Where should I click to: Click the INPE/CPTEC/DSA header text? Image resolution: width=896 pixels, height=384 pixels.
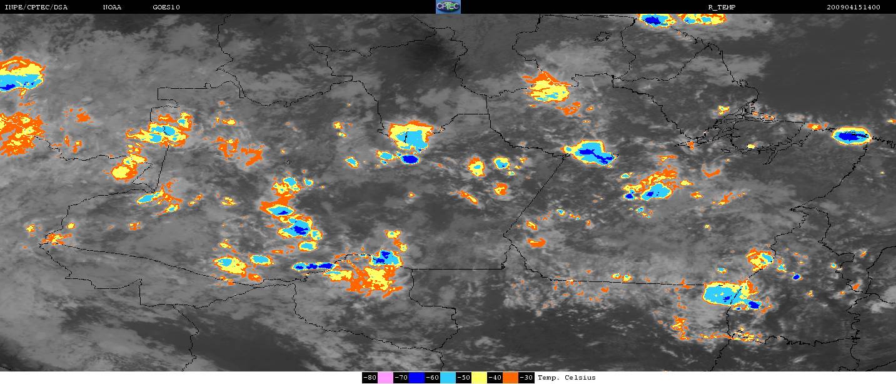click(36, 8)
